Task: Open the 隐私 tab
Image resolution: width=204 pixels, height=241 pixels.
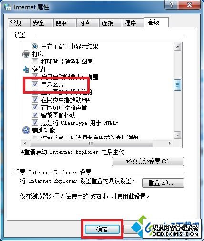Action: [x=61, y=23]
